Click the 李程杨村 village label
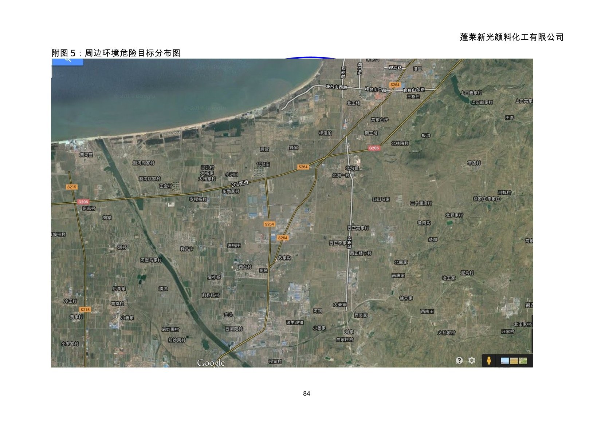The image size is (613, 433). tap(198, 199)
